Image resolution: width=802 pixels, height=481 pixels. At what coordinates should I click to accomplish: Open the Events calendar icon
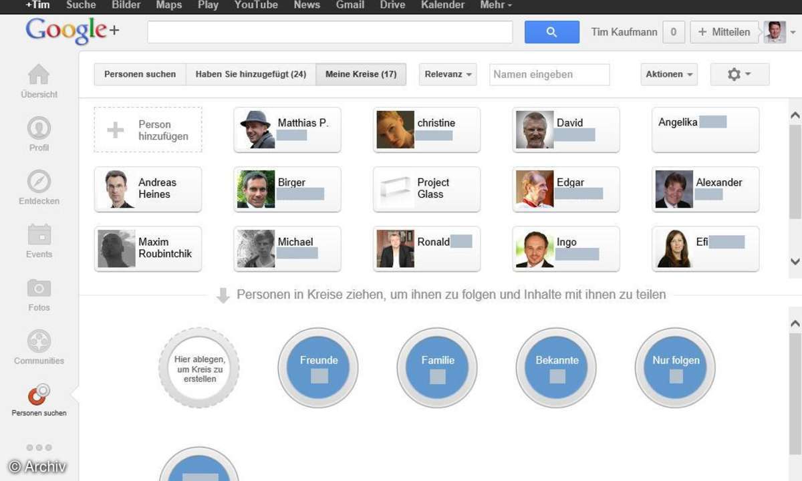pyautogui.click(x=39, y=234)
